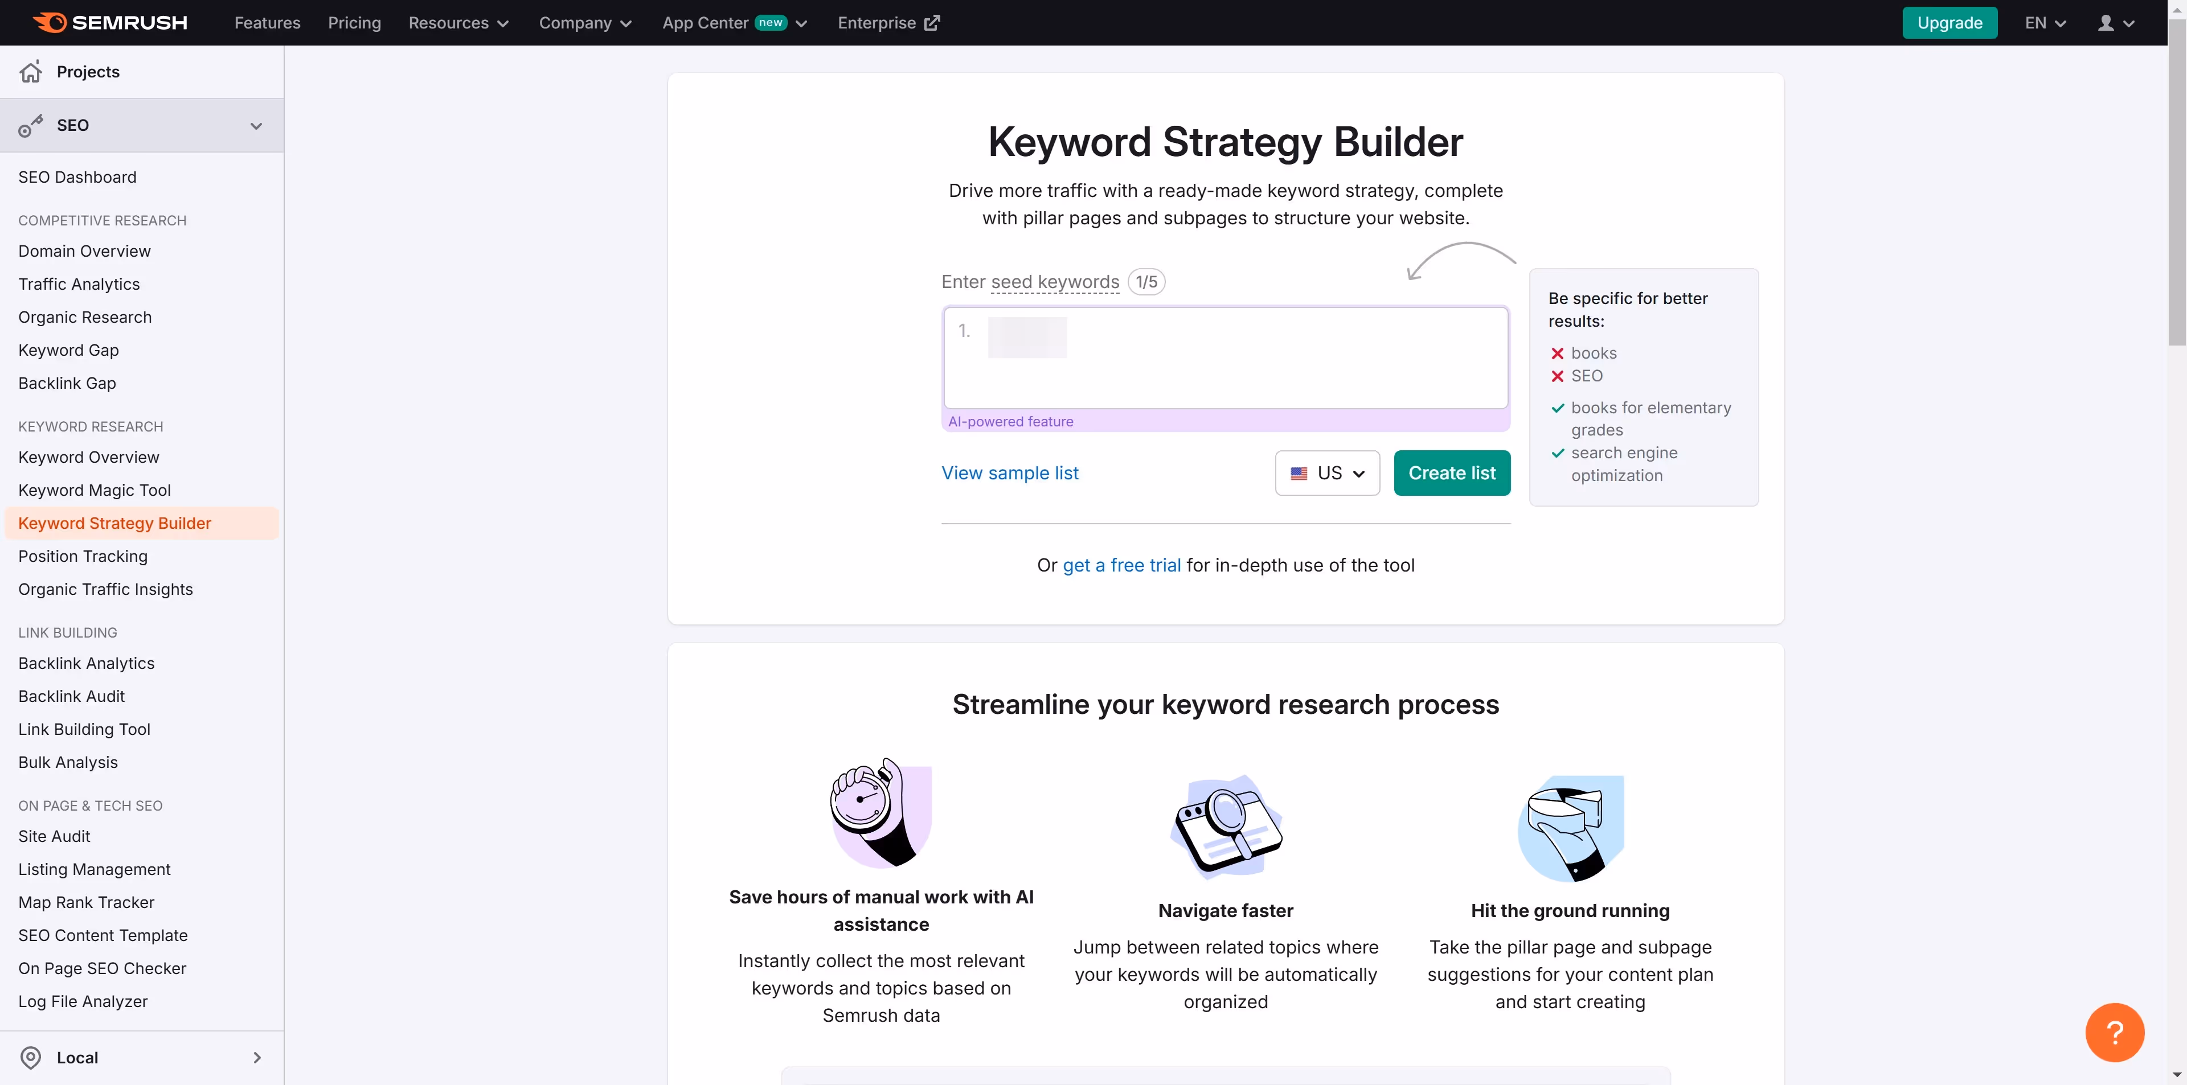2187x1085 pixels.
Task: Click the SEMrush logo
Action: (109, 22)
